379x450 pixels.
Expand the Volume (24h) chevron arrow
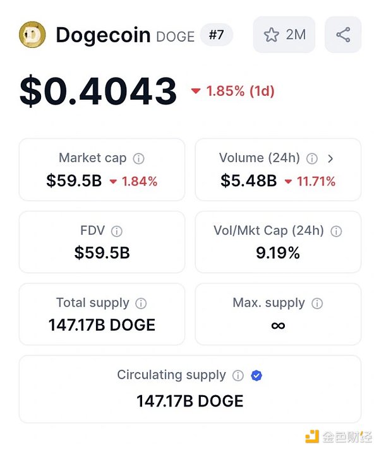pyautogui.click(x=330, y=158)
